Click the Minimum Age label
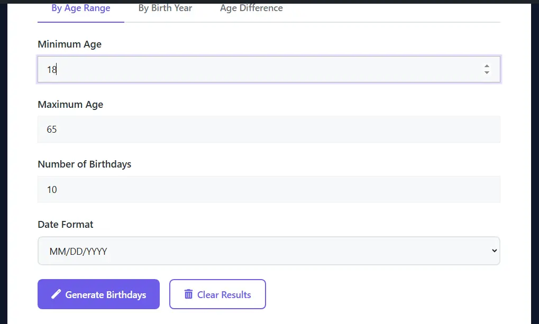The width and height of the screenshot is (539, 324). 69,44
